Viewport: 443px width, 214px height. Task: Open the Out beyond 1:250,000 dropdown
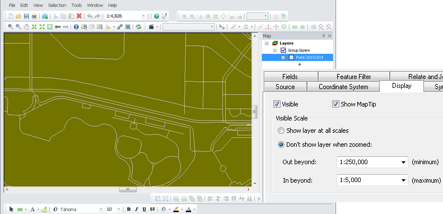tap(403, 162)
